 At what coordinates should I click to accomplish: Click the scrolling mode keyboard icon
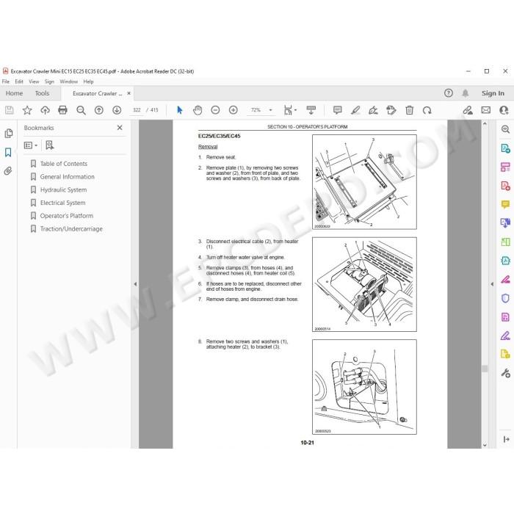point(311,110)
